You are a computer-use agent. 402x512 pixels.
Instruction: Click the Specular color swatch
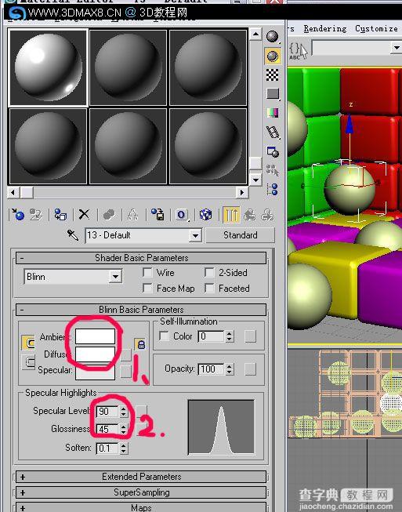pos(95,372)
